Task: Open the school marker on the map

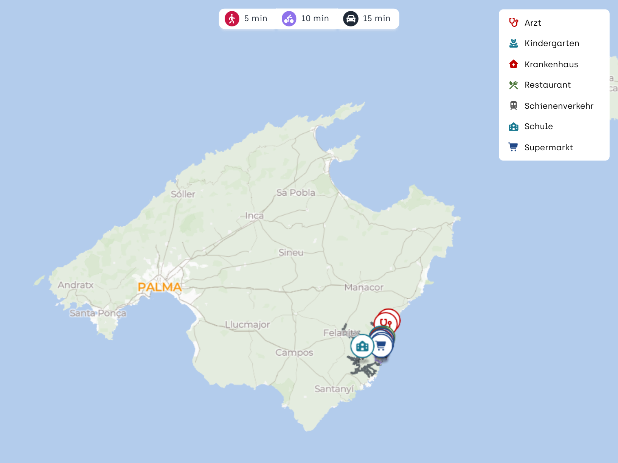Action: [x=362, y=346]
